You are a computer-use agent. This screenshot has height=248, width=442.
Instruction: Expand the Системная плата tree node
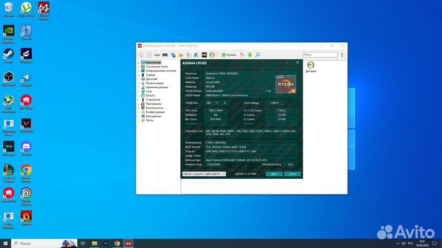pyautogui.click(x=138, y=67)
